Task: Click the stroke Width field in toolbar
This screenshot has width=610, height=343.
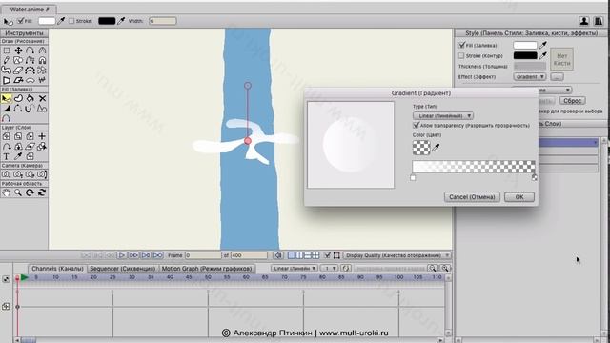Action: click(x=163, y=21)
